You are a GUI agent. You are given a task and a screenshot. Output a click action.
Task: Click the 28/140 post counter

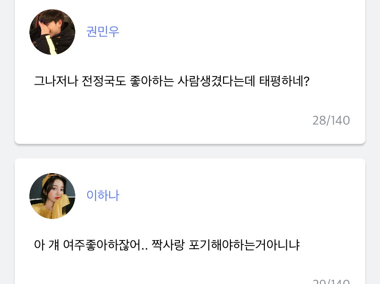tap(331, 120)
